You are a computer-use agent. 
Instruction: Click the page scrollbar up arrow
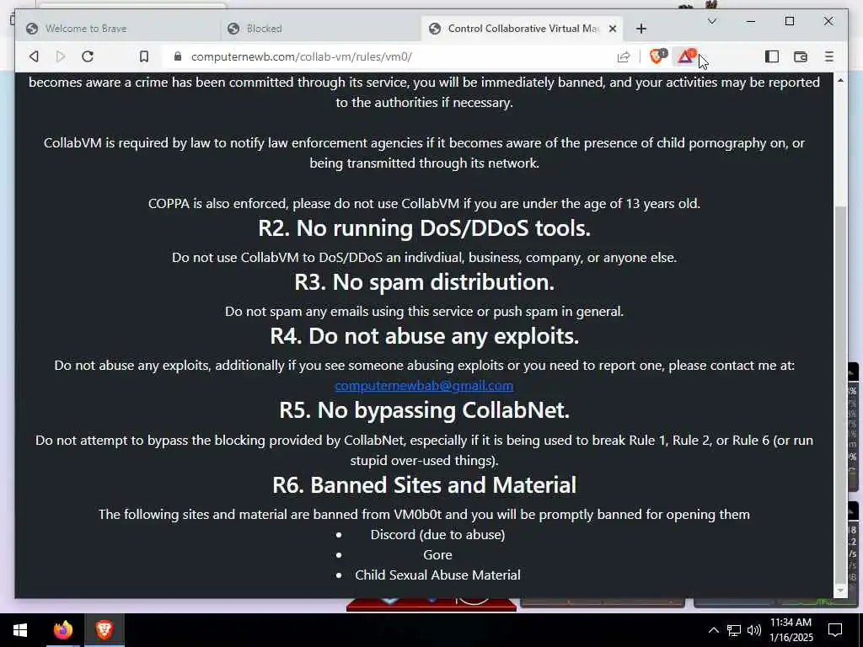(x=840, y=80)
